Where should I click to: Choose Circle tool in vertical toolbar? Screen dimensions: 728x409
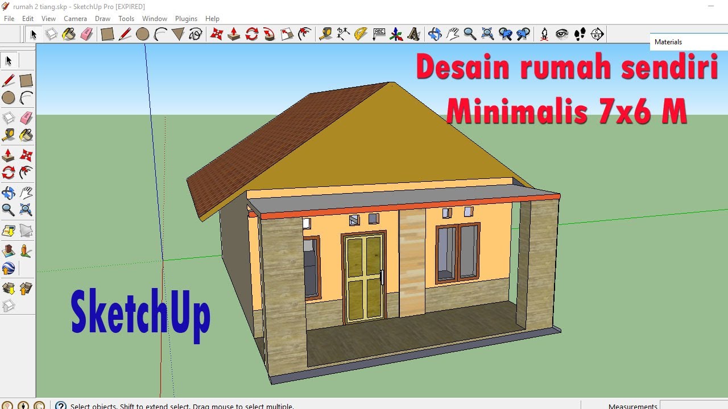click(9, 98)
